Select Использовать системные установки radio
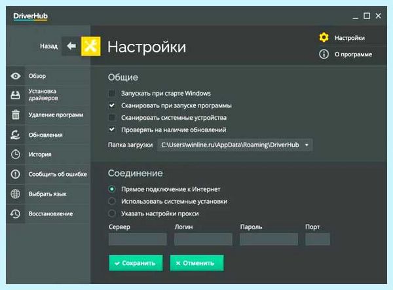Image resolution: width=393 pixels, height=290 pixels. pyautogui.click(x=112, y=201)
